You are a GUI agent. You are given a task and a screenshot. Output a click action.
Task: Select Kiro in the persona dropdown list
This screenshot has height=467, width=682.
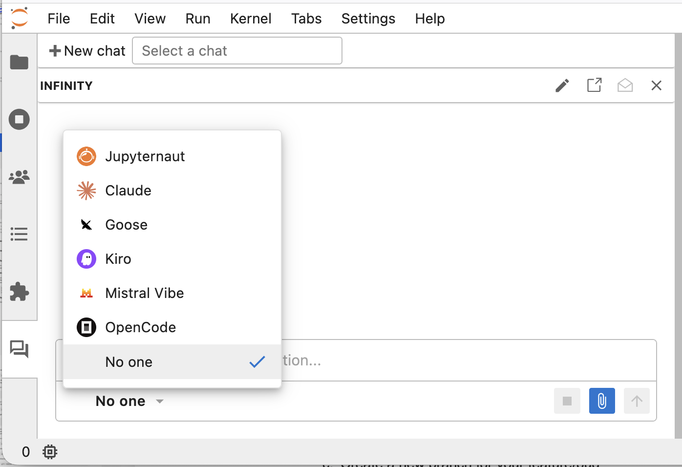pyautogui.click(x=172, y=259)
